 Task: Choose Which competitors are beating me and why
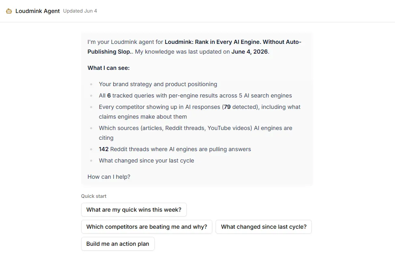pos(147,227)
